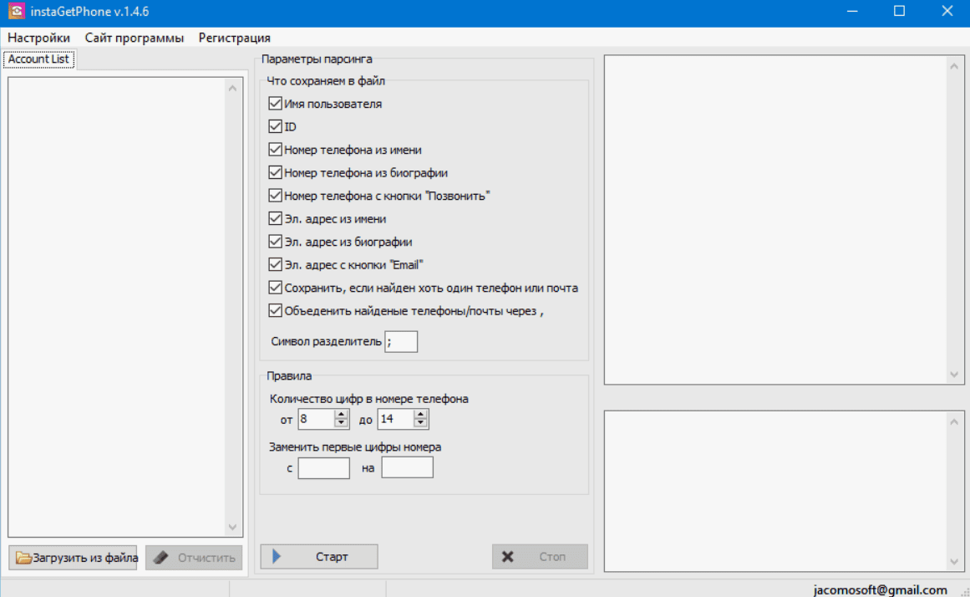The width and height of the screenshot is (970, 597).
Task: Toggle Объеденить найденые телефоны/почты checkbox
Action: 275,310
